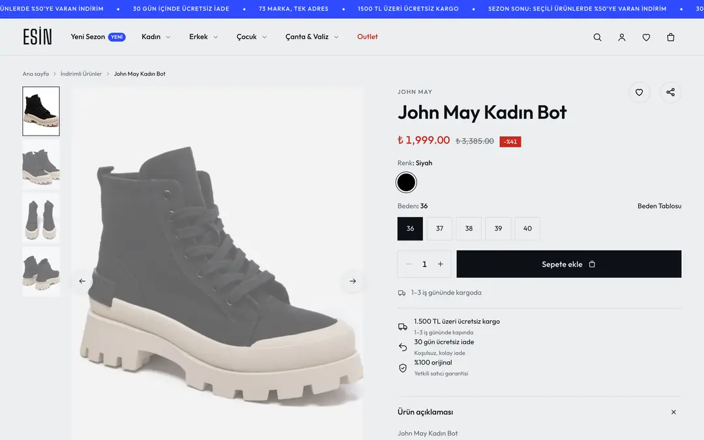The height and width of the screenshot is (440, 704).
Task: Show next product image arrow
Action: 353,281
